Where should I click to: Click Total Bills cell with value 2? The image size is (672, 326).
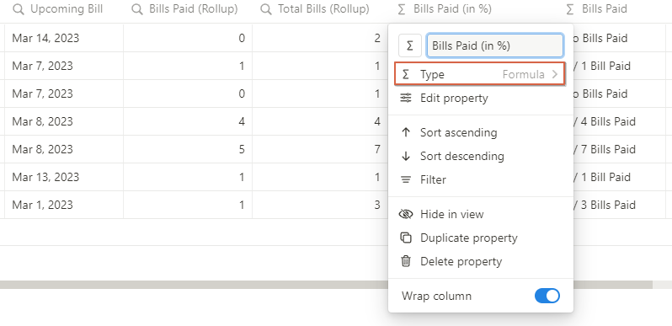click(320, 38)
